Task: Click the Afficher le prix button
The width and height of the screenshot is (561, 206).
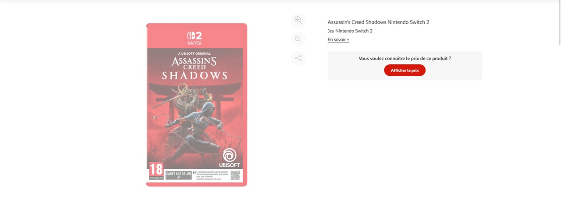Action: [405, 70]
